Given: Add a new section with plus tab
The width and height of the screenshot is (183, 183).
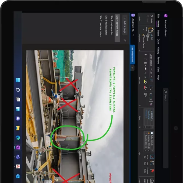Looking at the screenshot, I should tap(132, 68).
